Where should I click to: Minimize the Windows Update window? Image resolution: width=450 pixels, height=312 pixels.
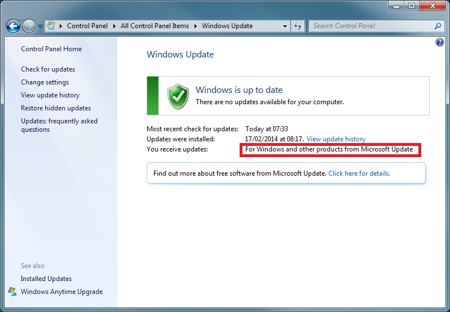coord(396,6)
